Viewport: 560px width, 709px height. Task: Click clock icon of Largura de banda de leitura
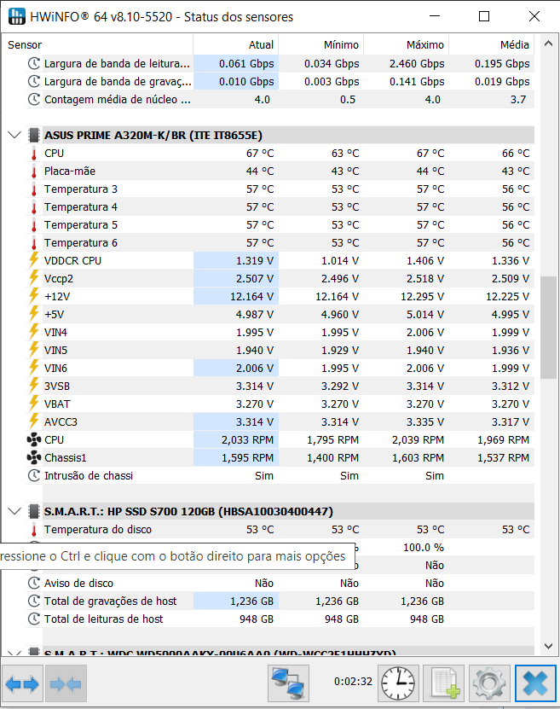pyautogui.click(x=34, y=64)
